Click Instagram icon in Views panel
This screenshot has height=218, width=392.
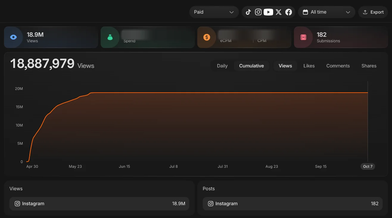(17, 204)
